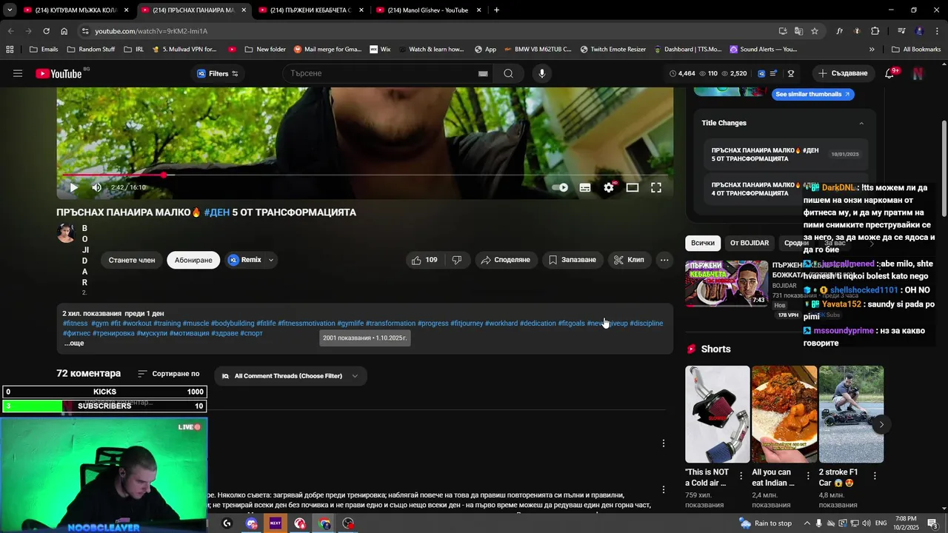
Task: Click the search magnifier button
Action: (508, 73)
